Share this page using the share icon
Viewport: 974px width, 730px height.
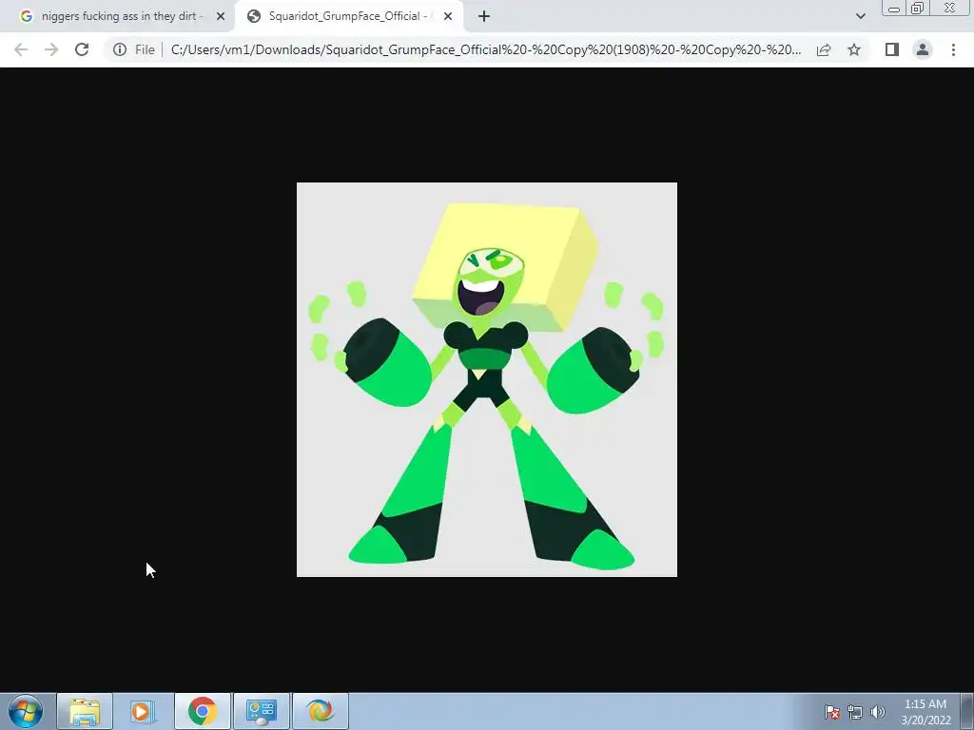[824, 49]
